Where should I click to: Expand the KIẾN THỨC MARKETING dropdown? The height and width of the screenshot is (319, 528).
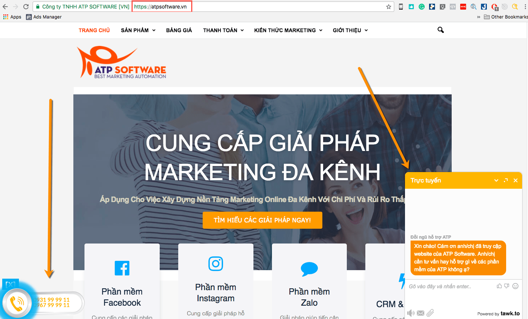click(x=288, y=30)
